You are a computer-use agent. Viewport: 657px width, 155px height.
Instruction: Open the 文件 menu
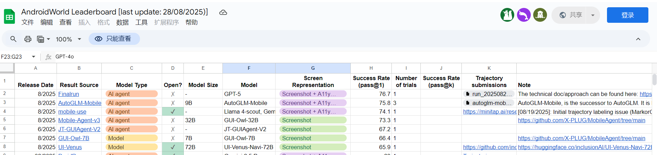[x=28, y=22]
